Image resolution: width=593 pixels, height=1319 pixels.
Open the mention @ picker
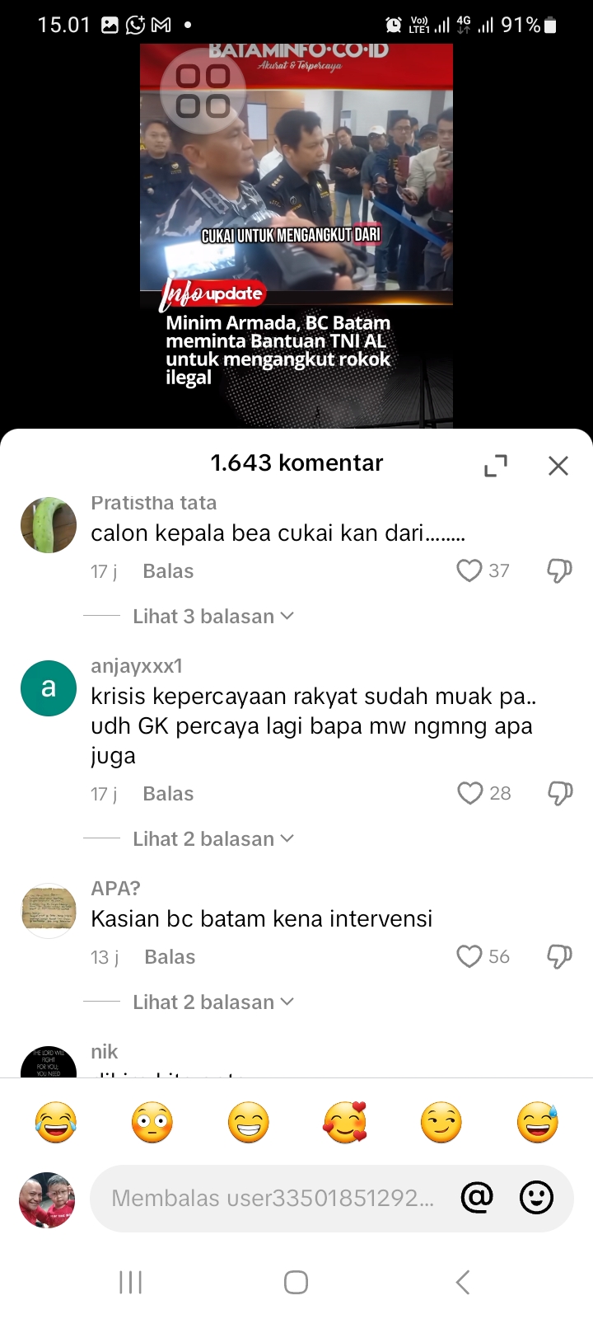tap(477, 1198)
